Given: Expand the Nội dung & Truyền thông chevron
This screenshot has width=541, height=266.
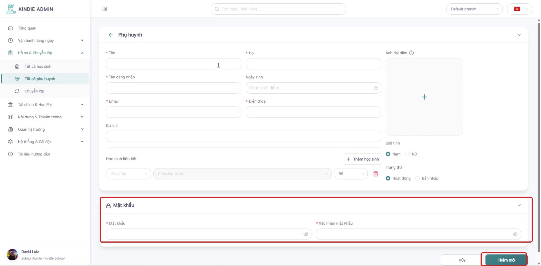Looking at the screenshot, I should coord(82,117).
